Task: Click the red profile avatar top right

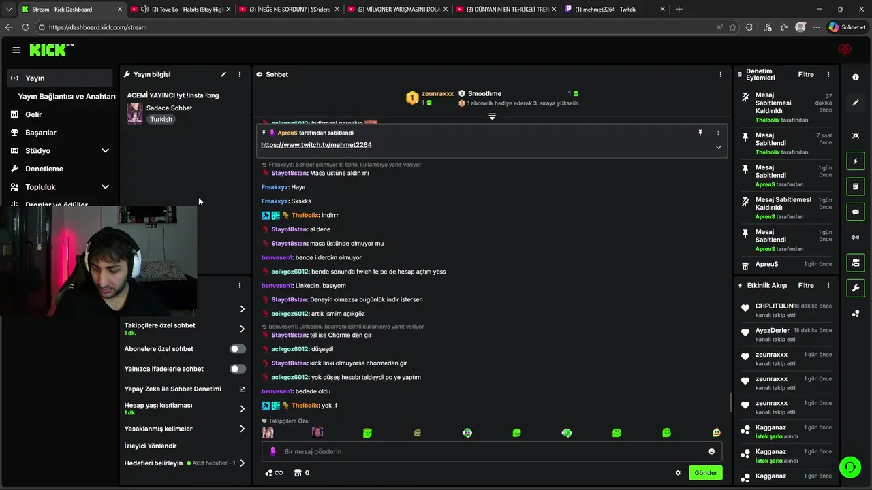Action: coord(845,50)
